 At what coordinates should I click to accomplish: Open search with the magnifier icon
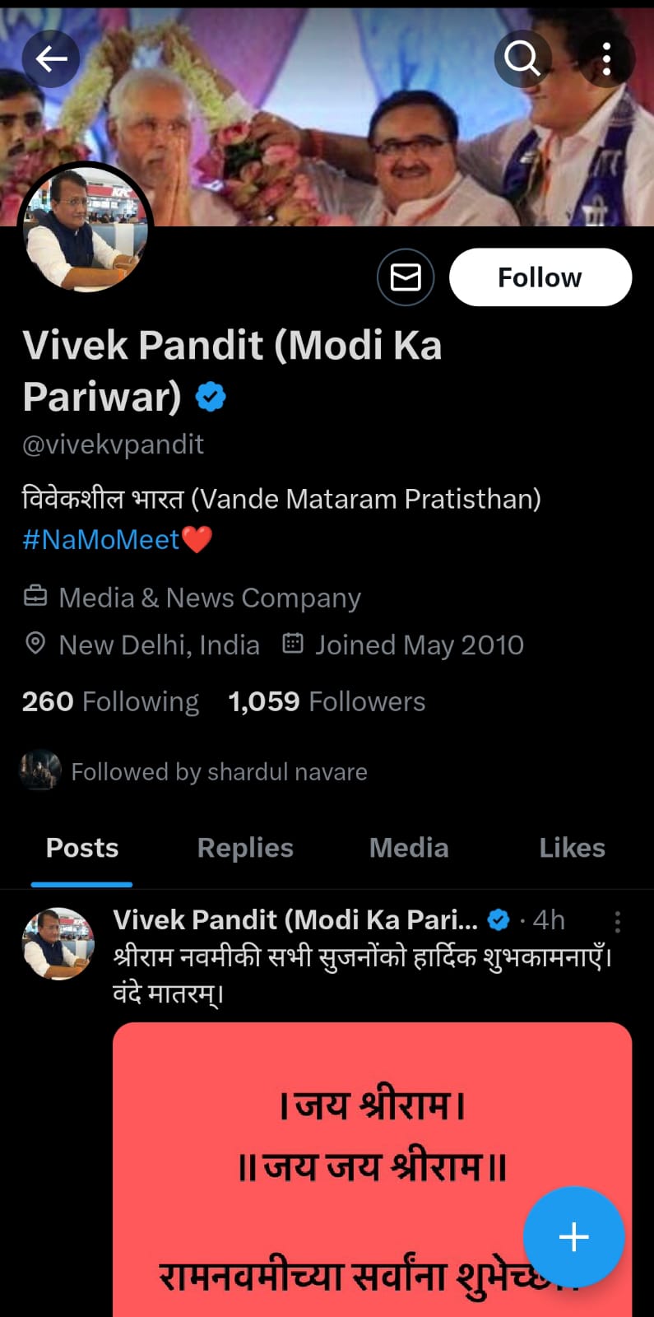(x=522, y=58)
